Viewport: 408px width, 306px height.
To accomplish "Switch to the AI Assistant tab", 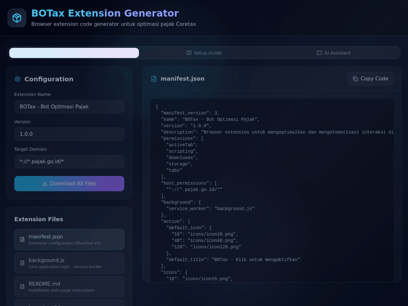I will [x=334, y=53].
